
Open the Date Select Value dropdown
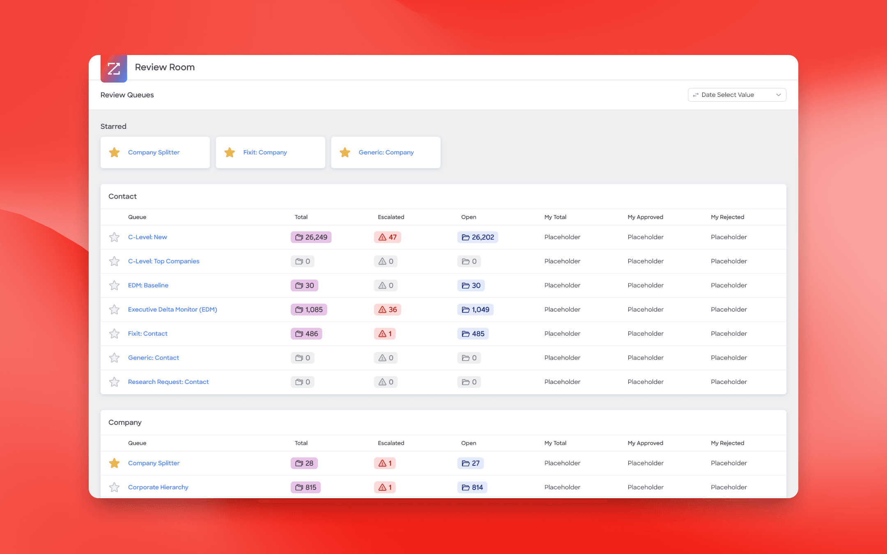point(737,95)
